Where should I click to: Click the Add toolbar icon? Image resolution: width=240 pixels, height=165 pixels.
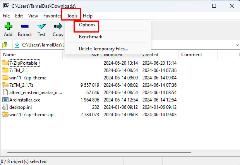(x=8, y=26)
